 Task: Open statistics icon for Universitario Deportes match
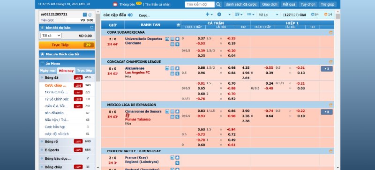point(172,44)
